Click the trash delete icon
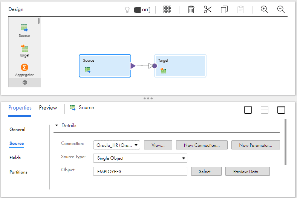Viewport: 297px width, 198px height. (191, 9)
